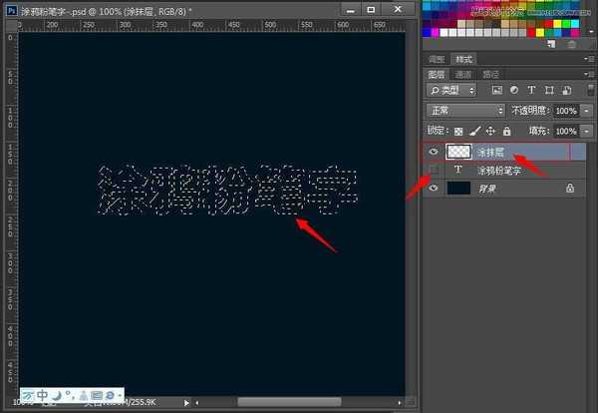Click the scroll right arrow on horizontal scrollbar

pos(399,402)
